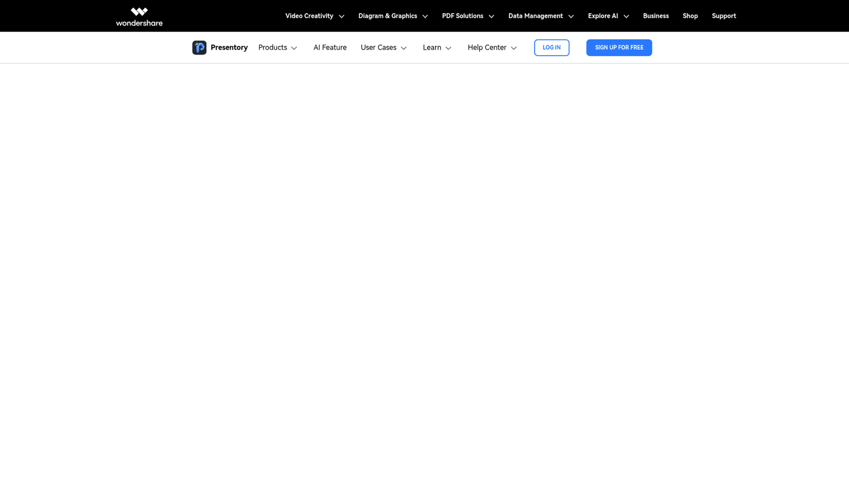849x477 pixels.
Task: Open the Presentory brand name link
Action: (229, 48)
